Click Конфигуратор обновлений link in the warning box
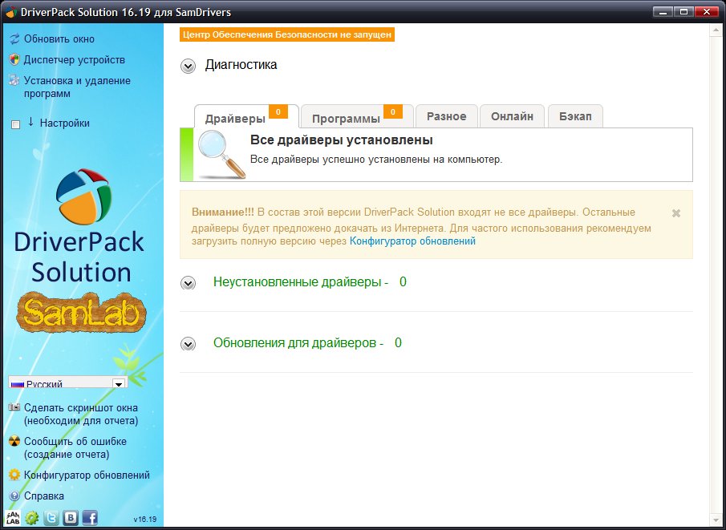Screen dimensions: 726x530 [412, 241]
